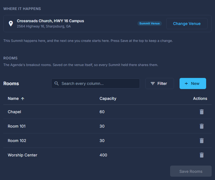Edit Room 101 capacity value 30
The image size is (215, 180).
[102, 126]
